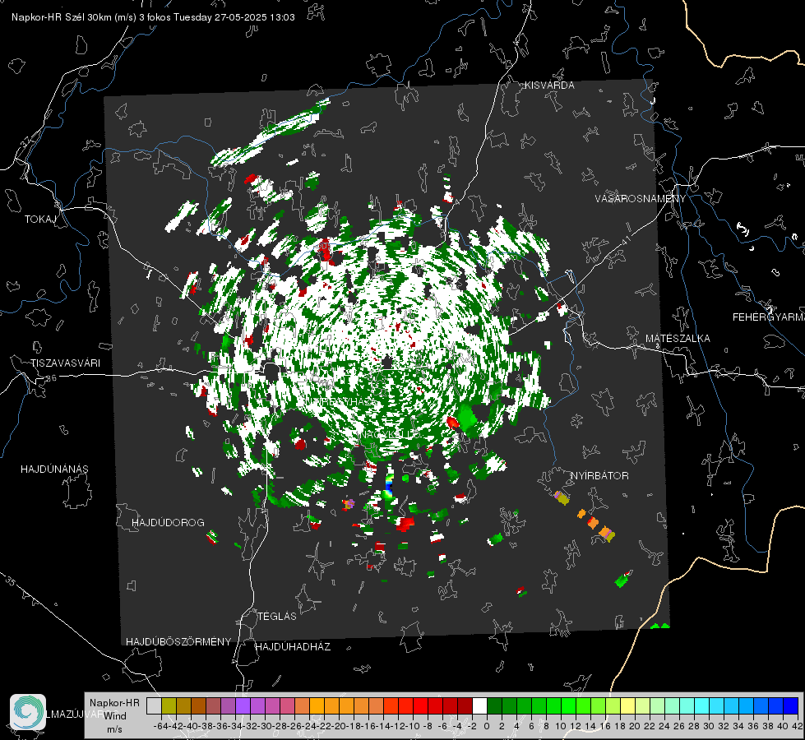Click the legend scale value -64
805x740 pixels.
160,726
